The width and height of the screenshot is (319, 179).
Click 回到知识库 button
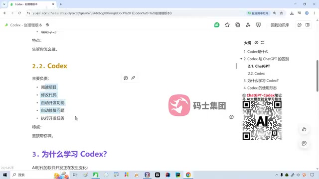pos(280,25)
